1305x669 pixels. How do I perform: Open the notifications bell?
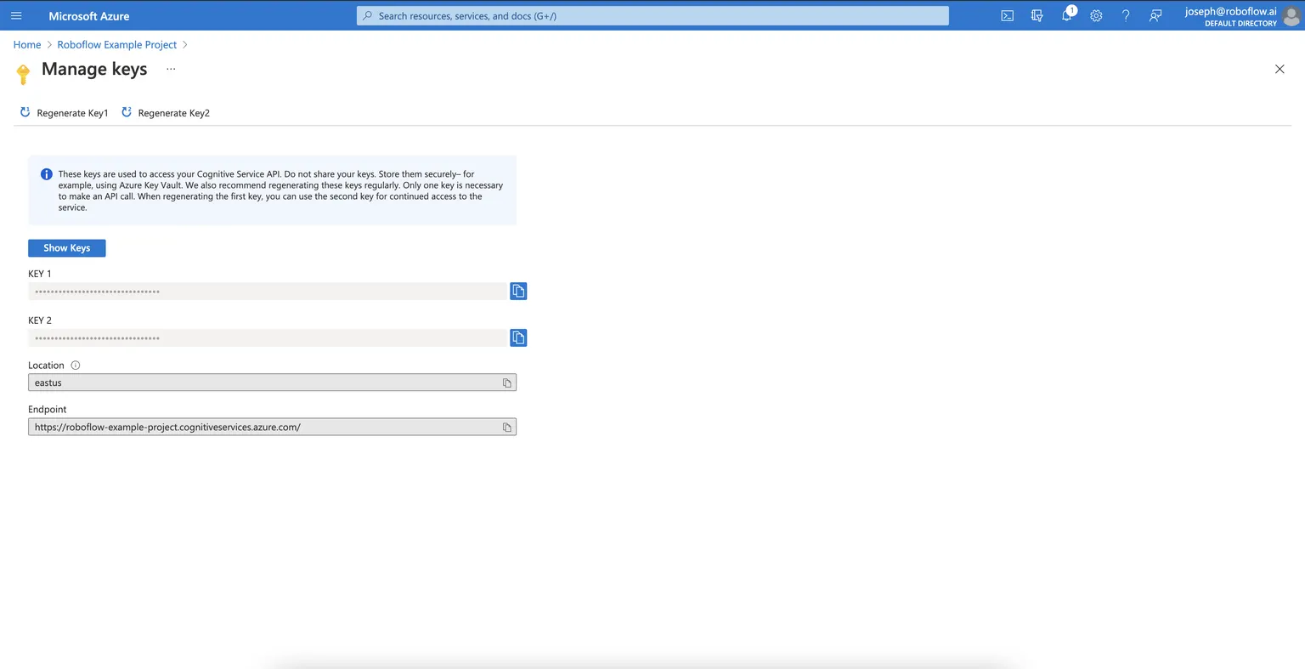click(1067, 16)
